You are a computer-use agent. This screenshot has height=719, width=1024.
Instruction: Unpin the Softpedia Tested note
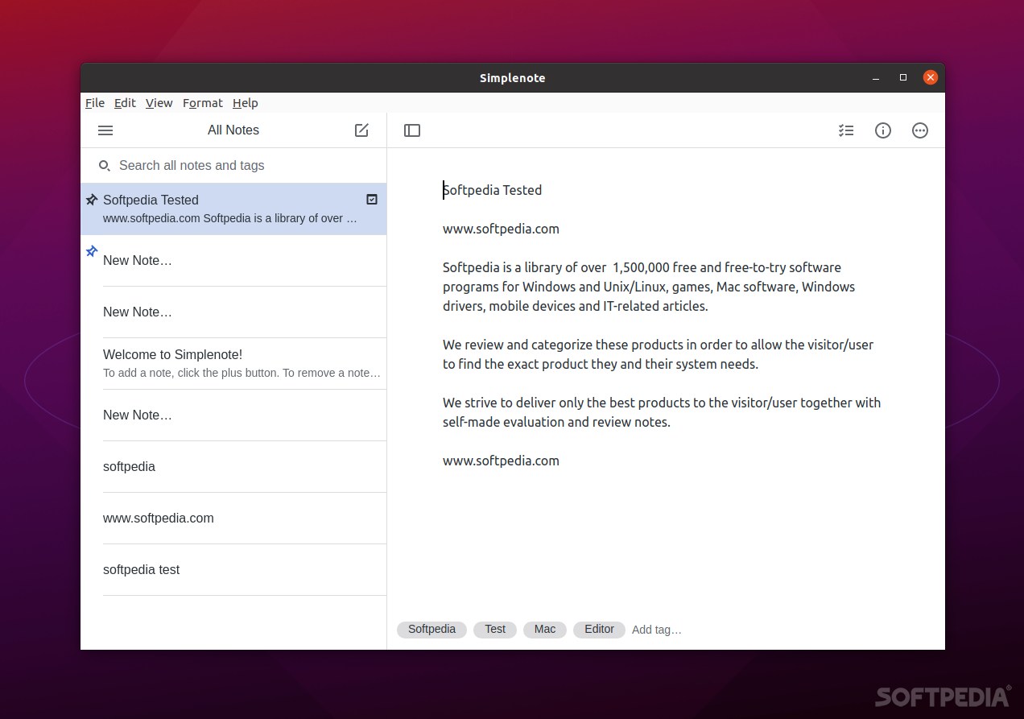[x=92, y=200]
